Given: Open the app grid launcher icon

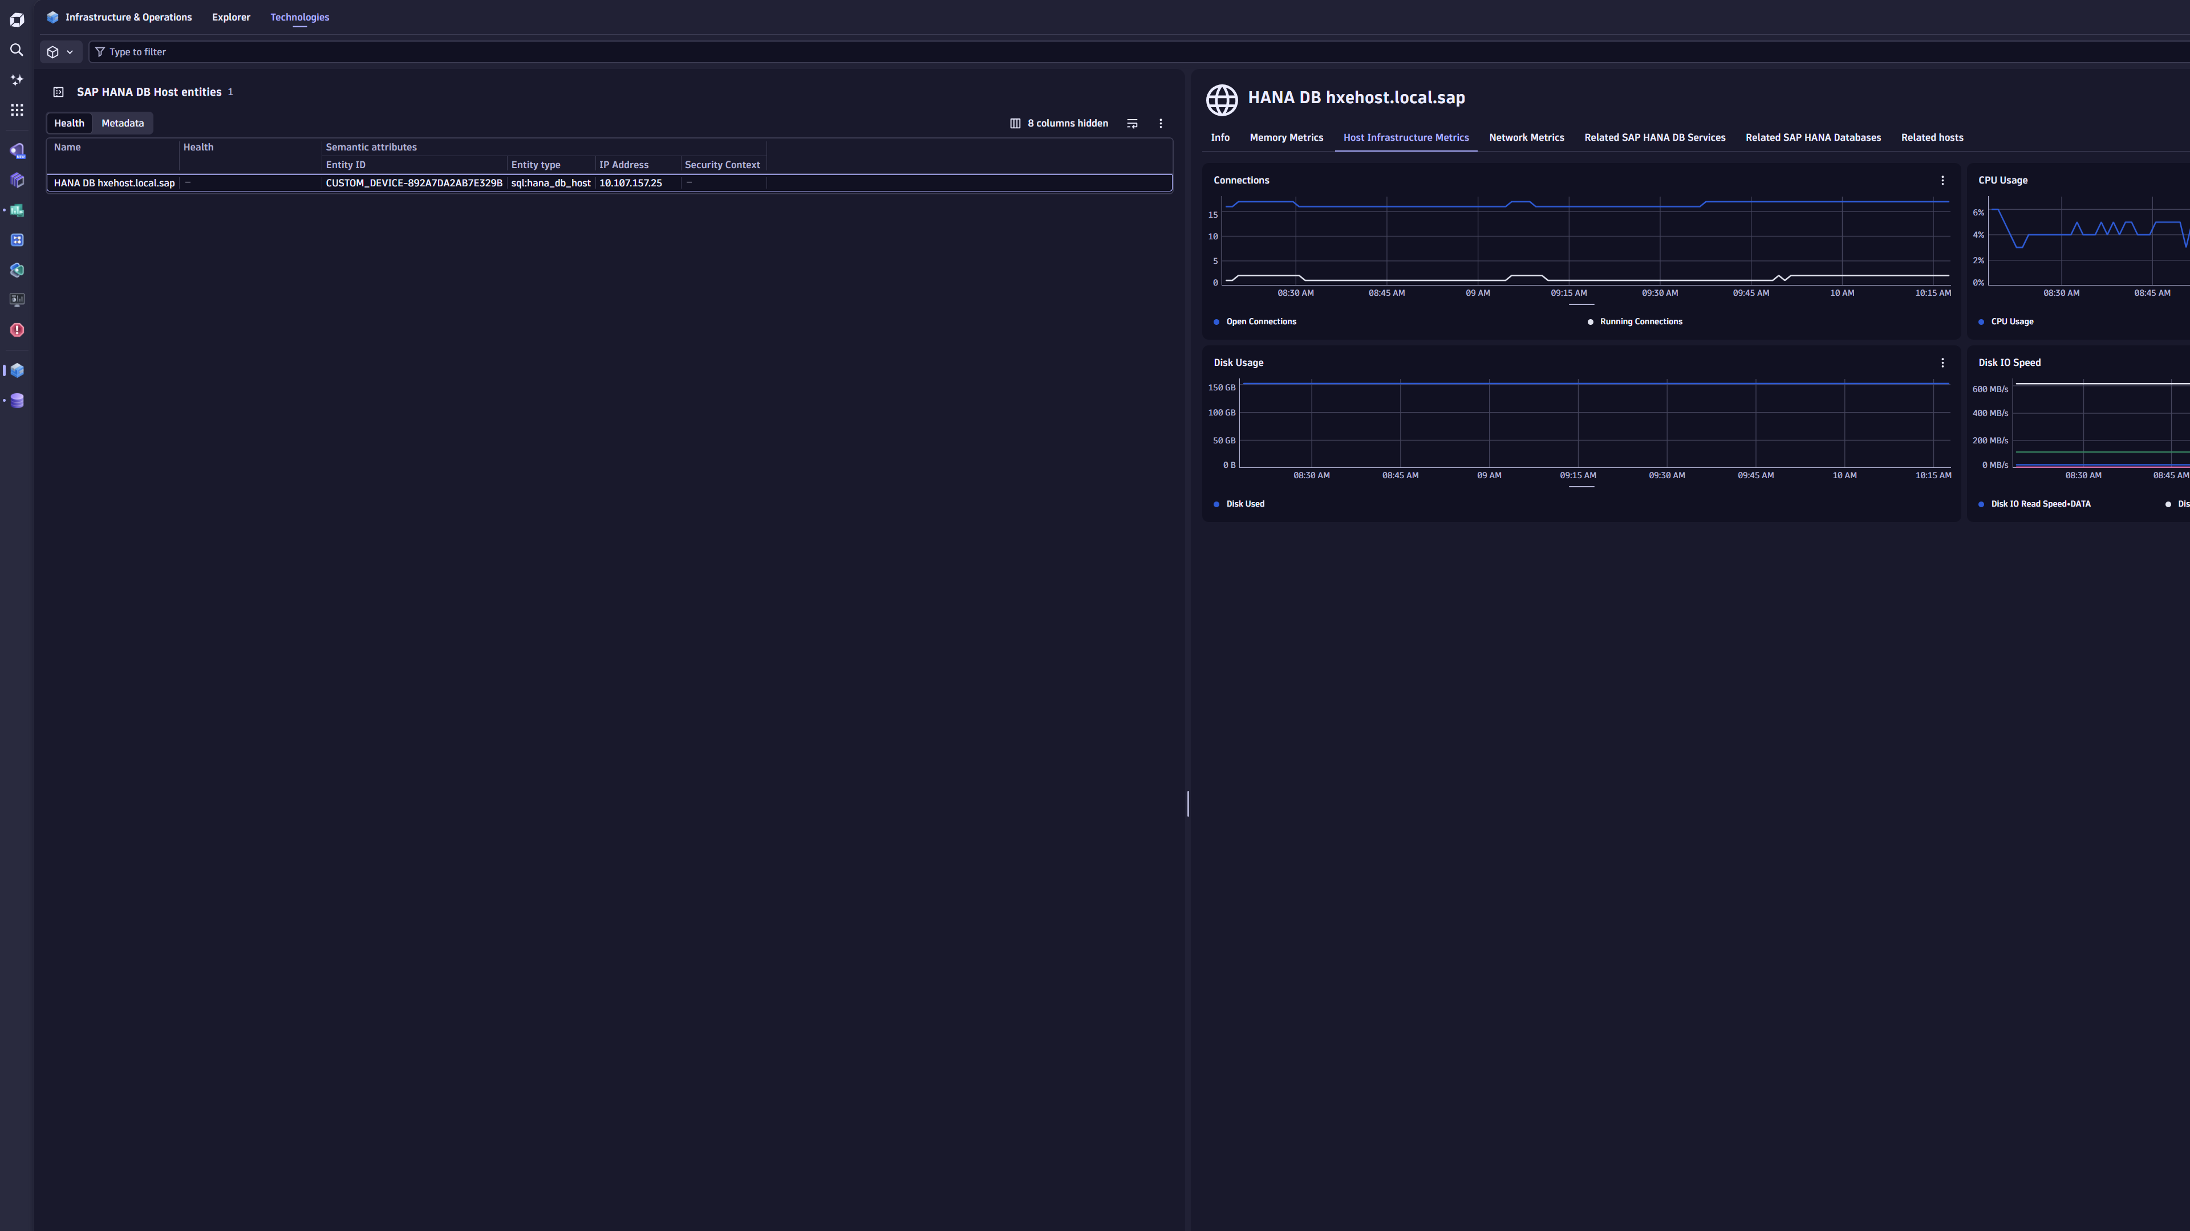Looking at the screenshot, I should (x=16, y=109).
